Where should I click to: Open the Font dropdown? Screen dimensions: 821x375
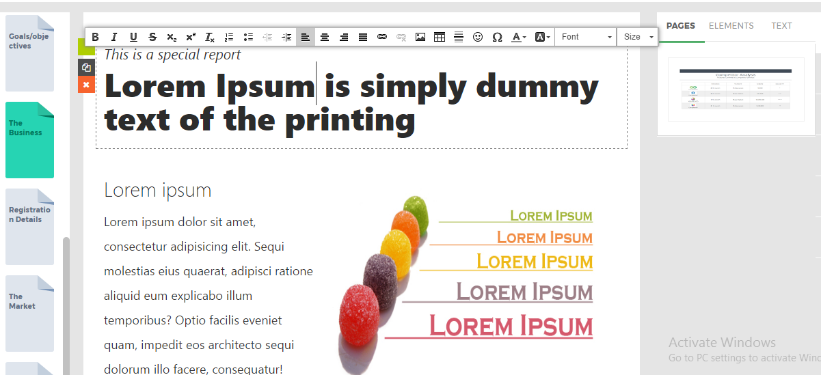point(585,37)
